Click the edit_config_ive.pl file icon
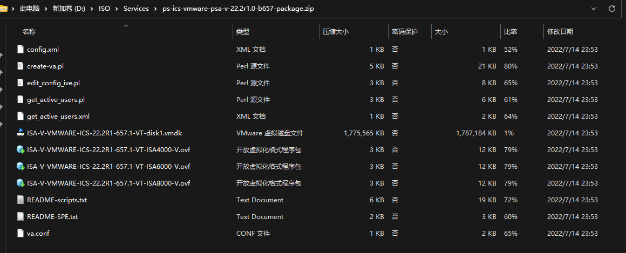The width and height of the screenshot is (626, 253). 21,83
